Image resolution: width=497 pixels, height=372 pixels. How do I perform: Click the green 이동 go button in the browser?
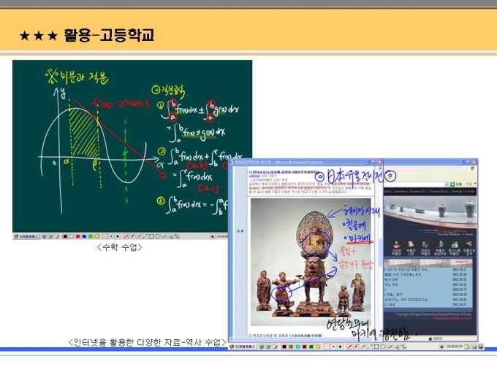coord(457,184)
